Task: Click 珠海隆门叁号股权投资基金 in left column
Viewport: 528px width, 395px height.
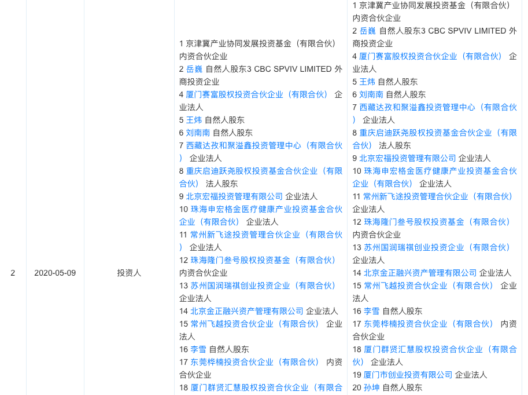Action: [263, 261]
